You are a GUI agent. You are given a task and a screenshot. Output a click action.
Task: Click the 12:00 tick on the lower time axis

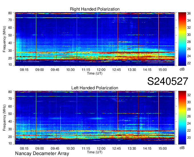(x=101, y=148)
